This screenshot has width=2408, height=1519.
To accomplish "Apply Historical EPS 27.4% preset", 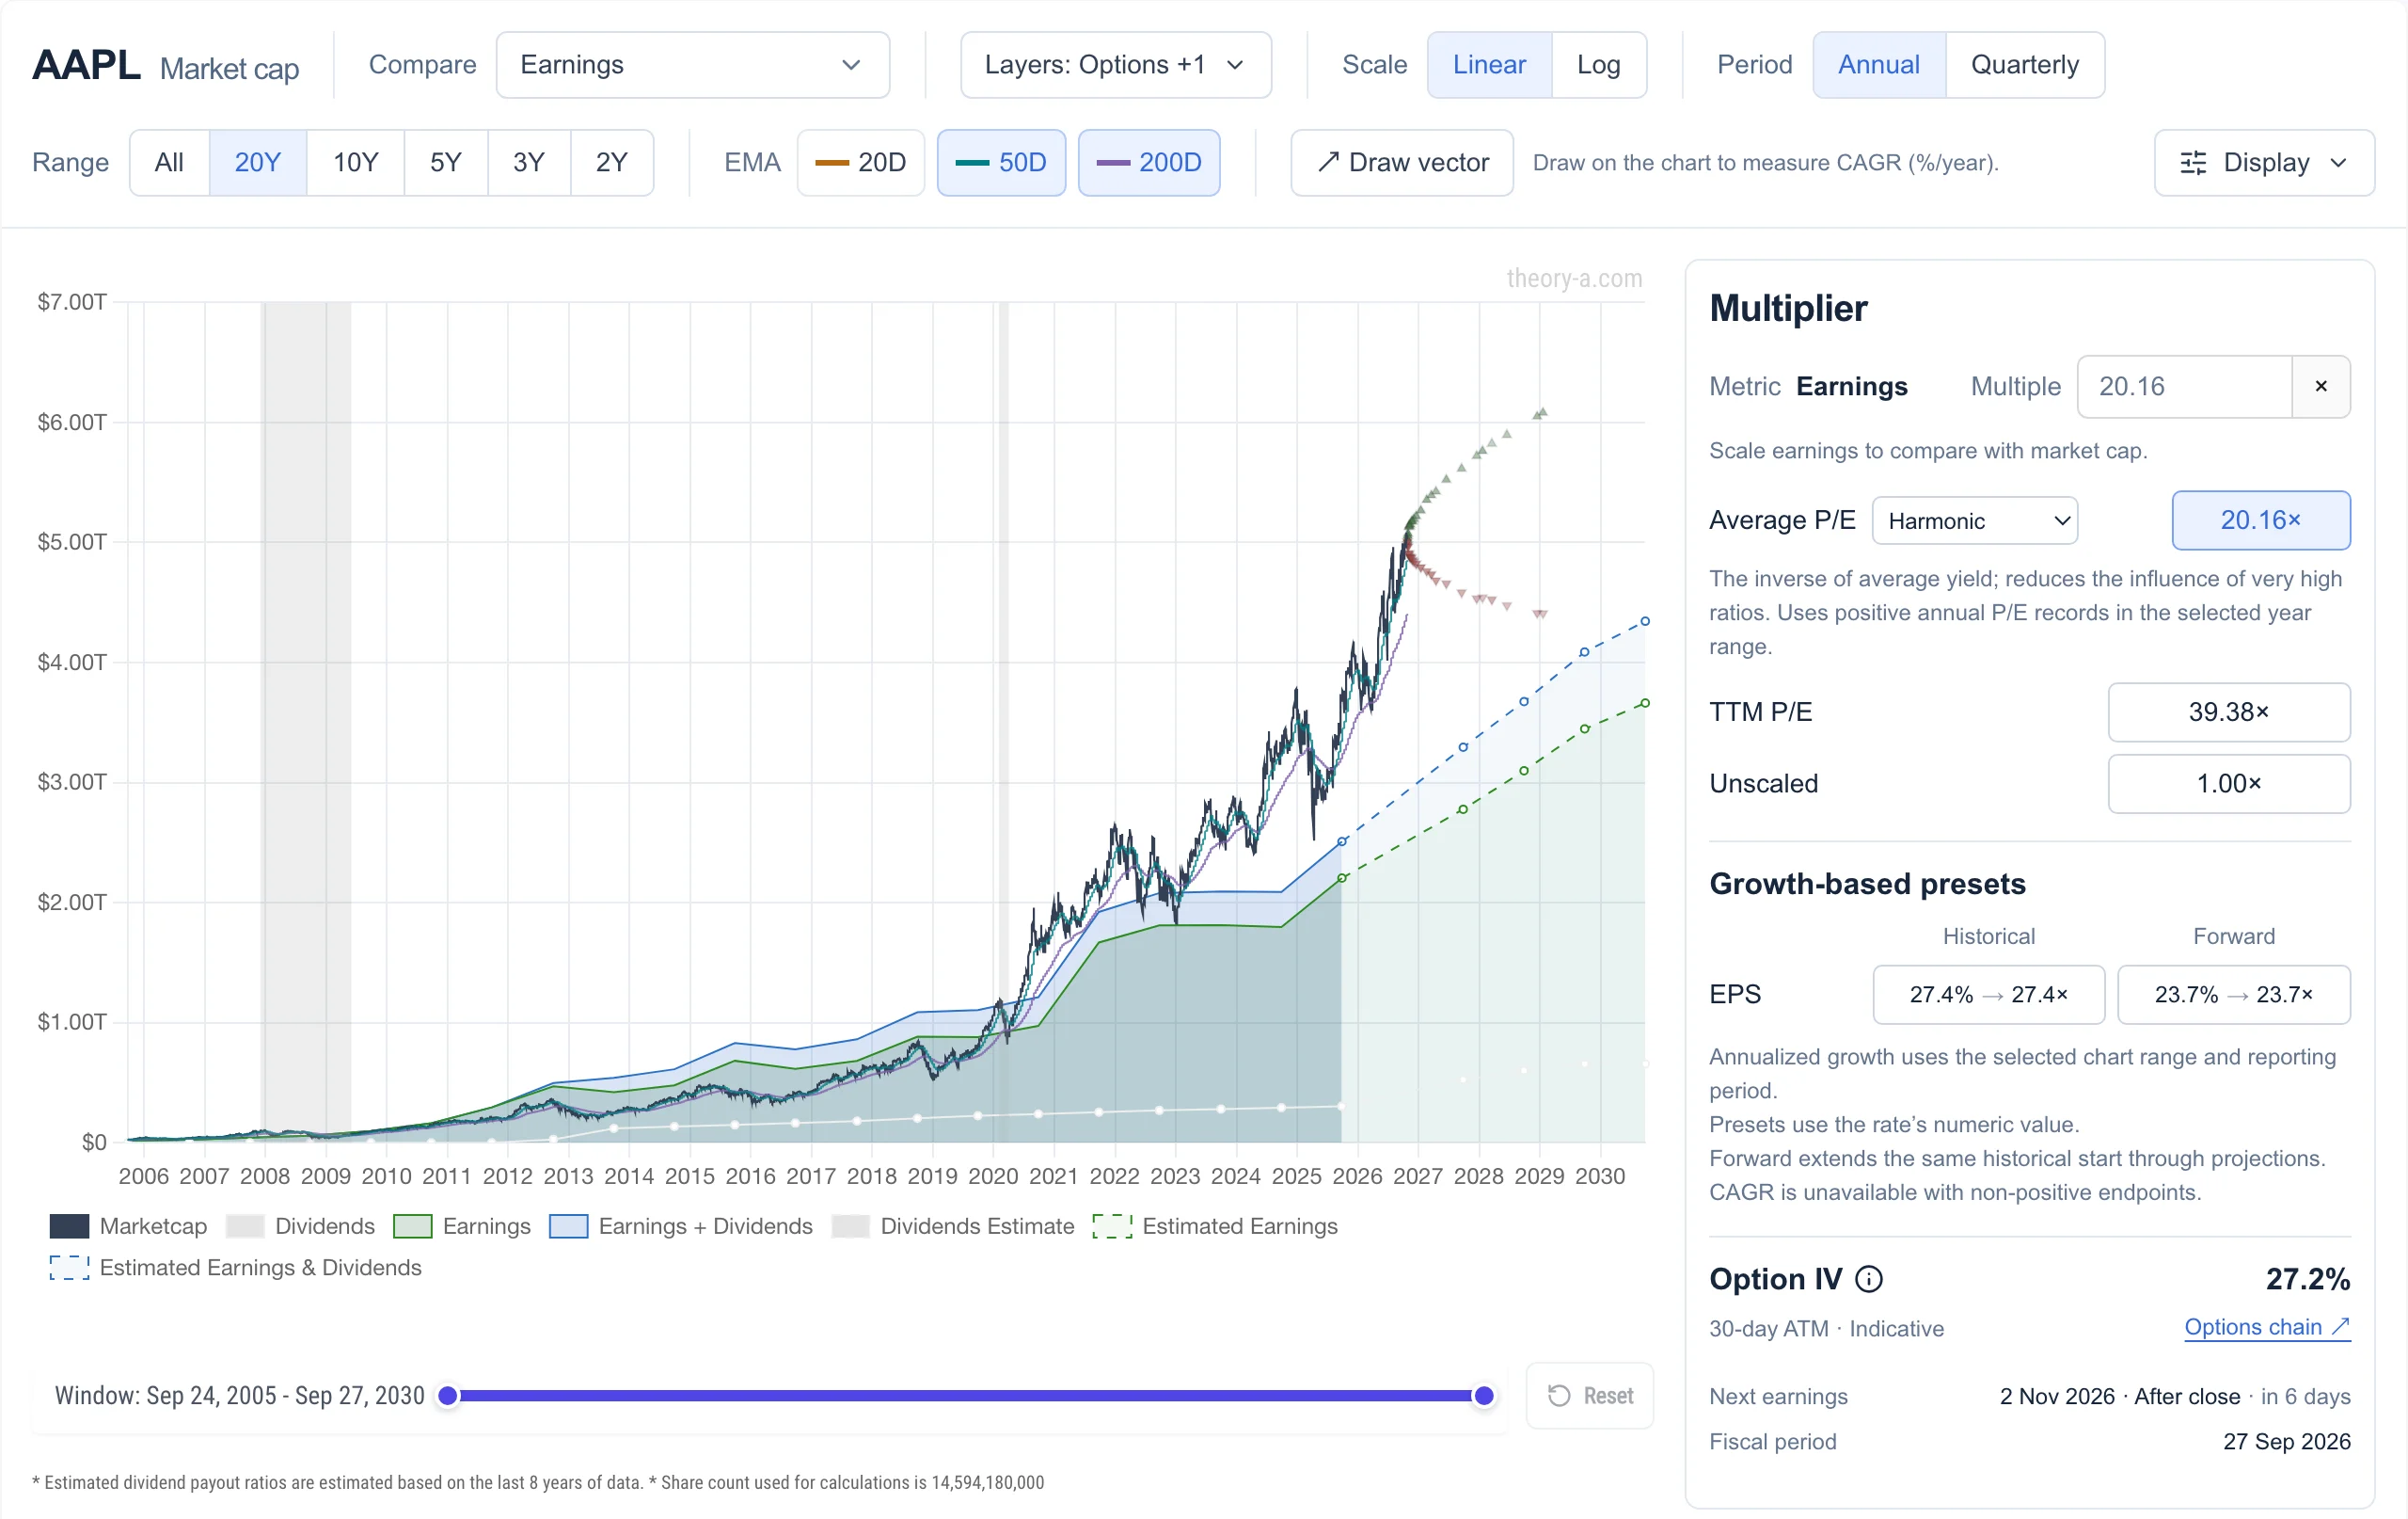I will click(1988, 995).
